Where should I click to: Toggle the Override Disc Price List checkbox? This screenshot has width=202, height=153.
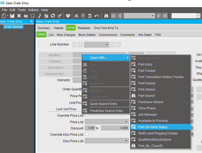tap(87, 134)
